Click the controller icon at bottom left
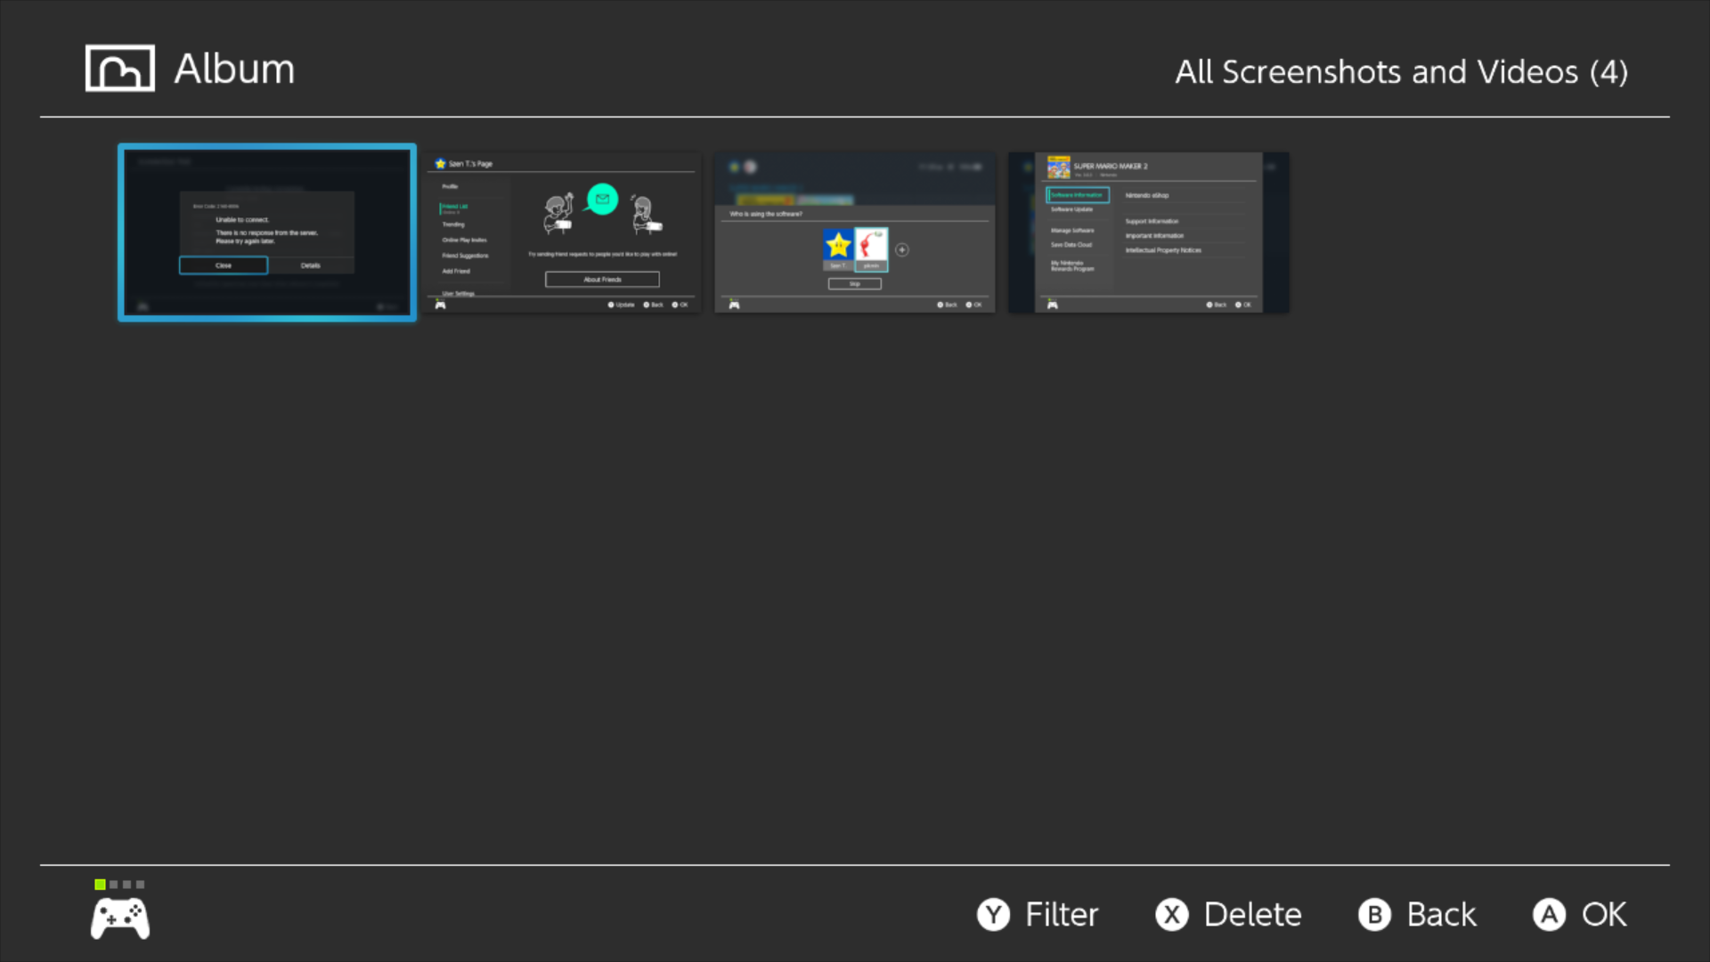1710x962 pixels. click(x=120, y=919)
